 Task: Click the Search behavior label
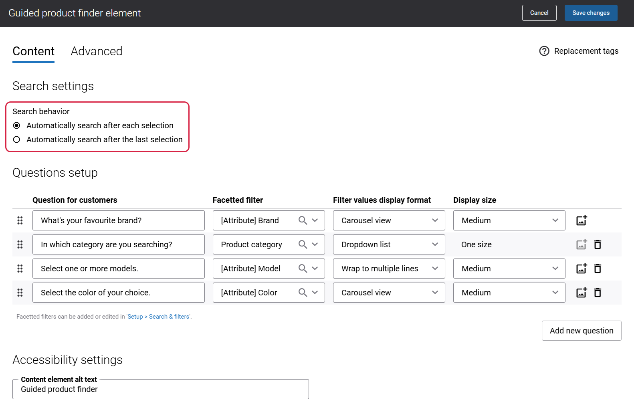tap(41, 111)
